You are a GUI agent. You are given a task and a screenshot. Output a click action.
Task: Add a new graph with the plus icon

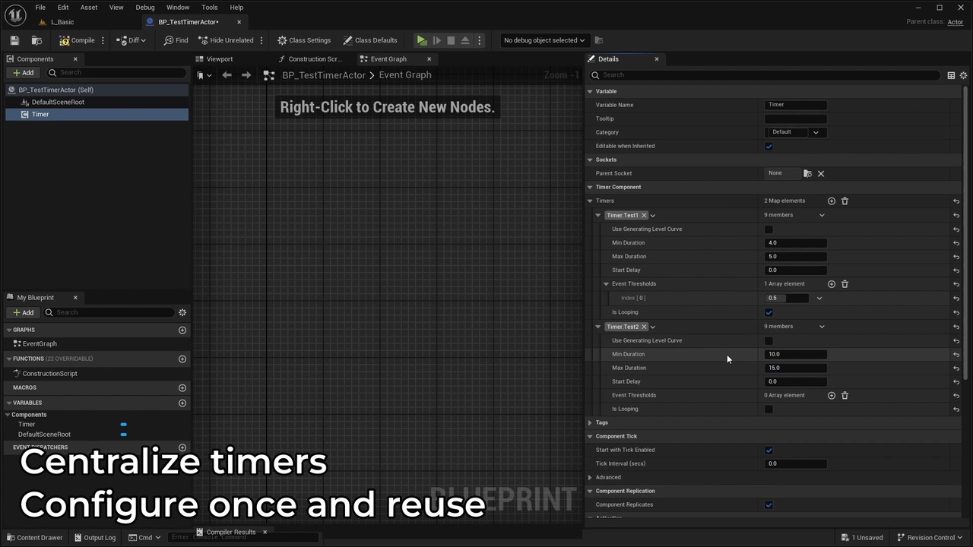tap(182, 330)
